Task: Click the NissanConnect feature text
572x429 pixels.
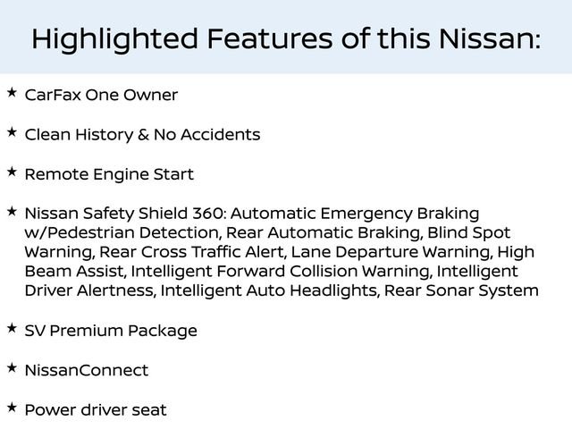Action: click(87, 370)
